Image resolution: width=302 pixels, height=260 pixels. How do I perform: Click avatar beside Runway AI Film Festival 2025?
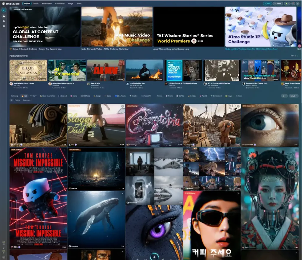coord(244,84)
